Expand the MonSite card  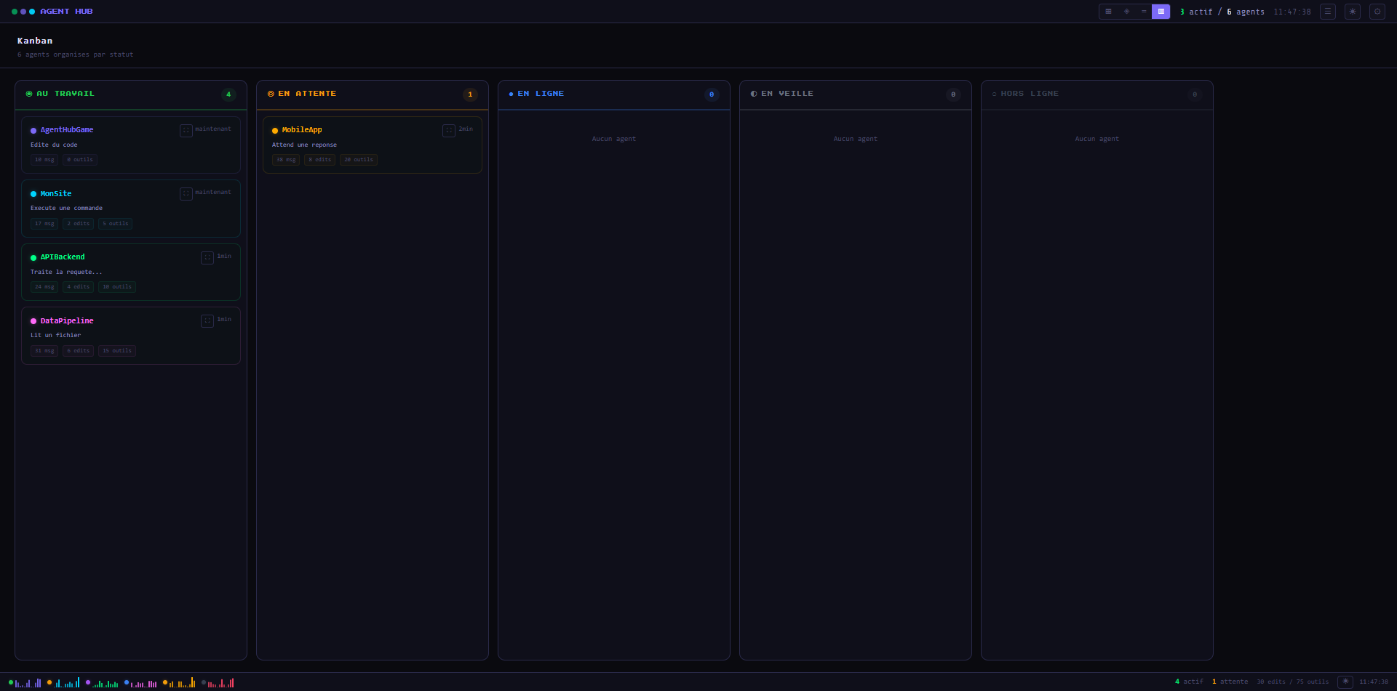[186, 194]
